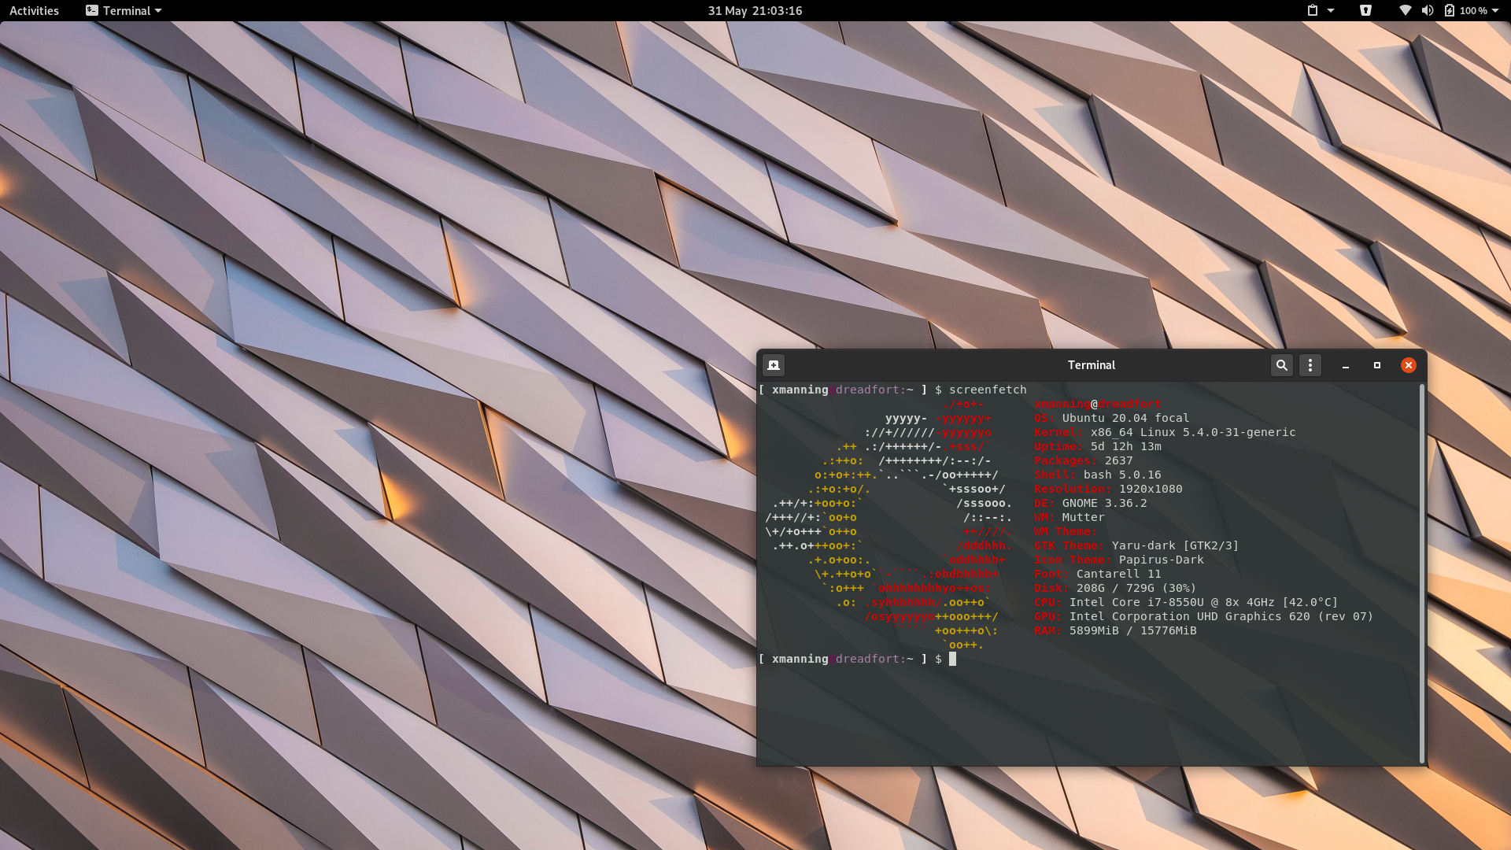Open the clock and calendar showing 31 May
The height and width of the screenshot is (850, 1511).
coord(755,10)
